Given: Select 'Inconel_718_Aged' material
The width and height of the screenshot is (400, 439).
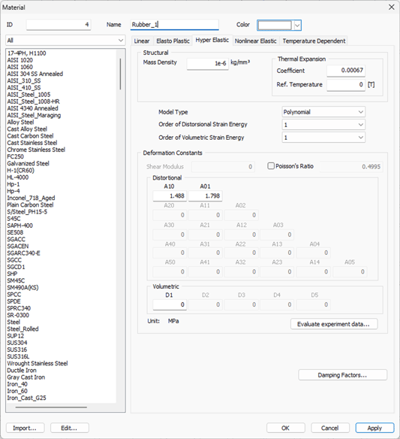Looking at the screenshot, I should pyautogui.click(x=31, y=198).
